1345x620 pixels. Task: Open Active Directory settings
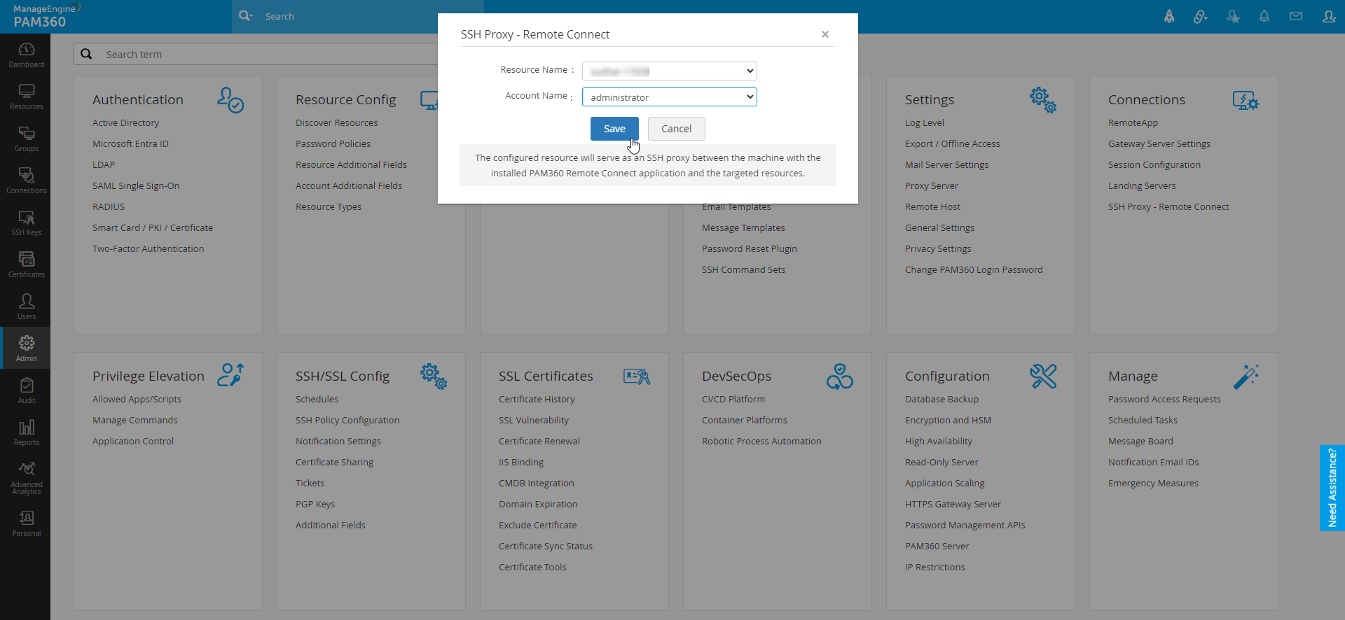(125, 122)
